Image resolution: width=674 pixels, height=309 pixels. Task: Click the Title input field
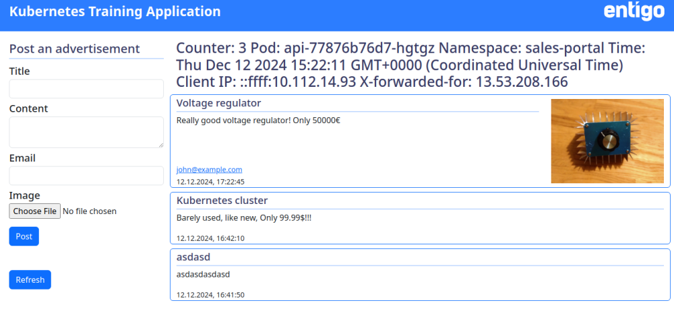tap(86, 89)
